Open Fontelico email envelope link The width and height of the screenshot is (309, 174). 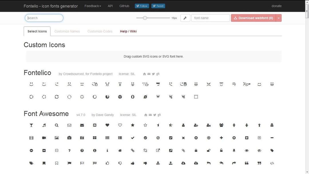(x=149, y=74)
